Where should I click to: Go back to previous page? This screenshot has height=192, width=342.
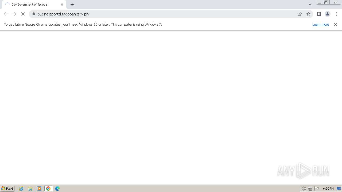pyautogui.click(x=6, y=14)
